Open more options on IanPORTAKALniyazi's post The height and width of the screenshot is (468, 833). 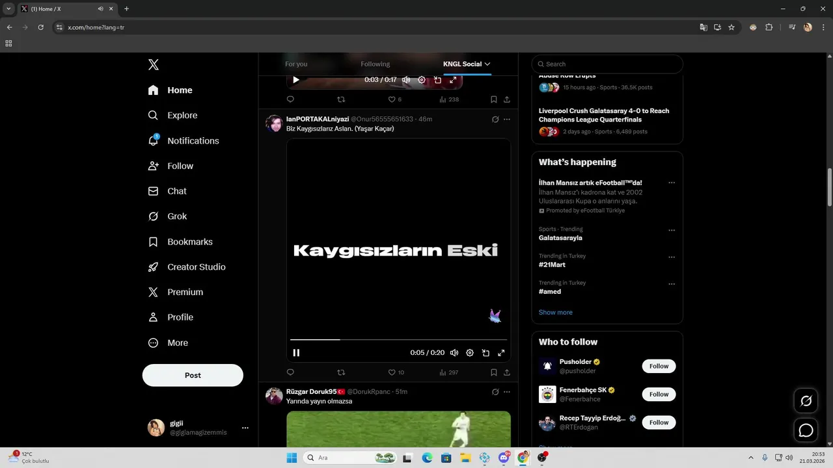coord(507,120)
